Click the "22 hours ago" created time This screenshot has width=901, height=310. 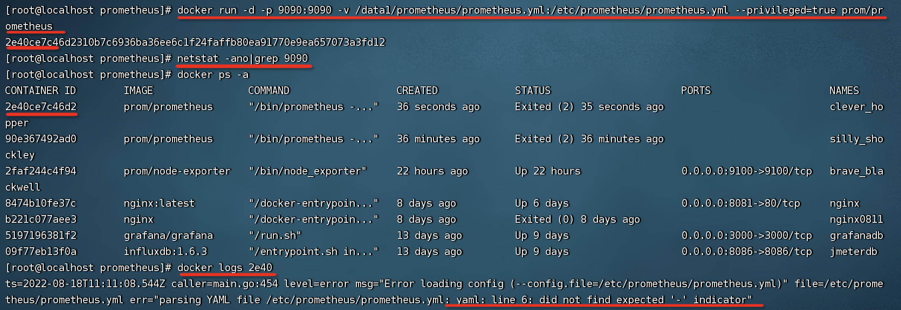(x=432, y=171)
